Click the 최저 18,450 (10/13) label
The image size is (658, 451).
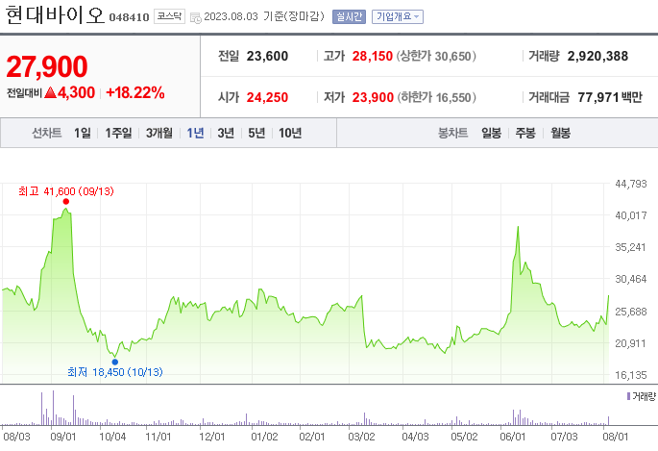point(115,372)
